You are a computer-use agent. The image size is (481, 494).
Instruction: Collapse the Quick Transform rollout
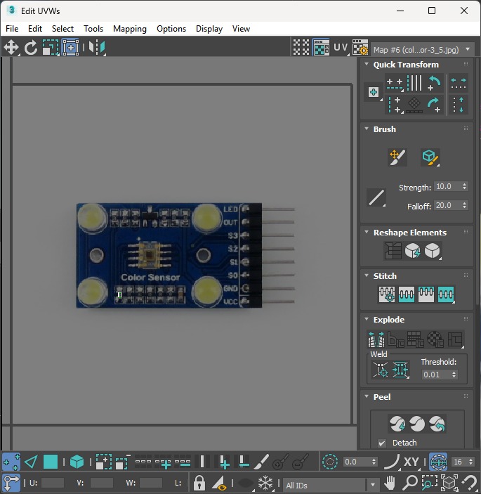[367, 64]
